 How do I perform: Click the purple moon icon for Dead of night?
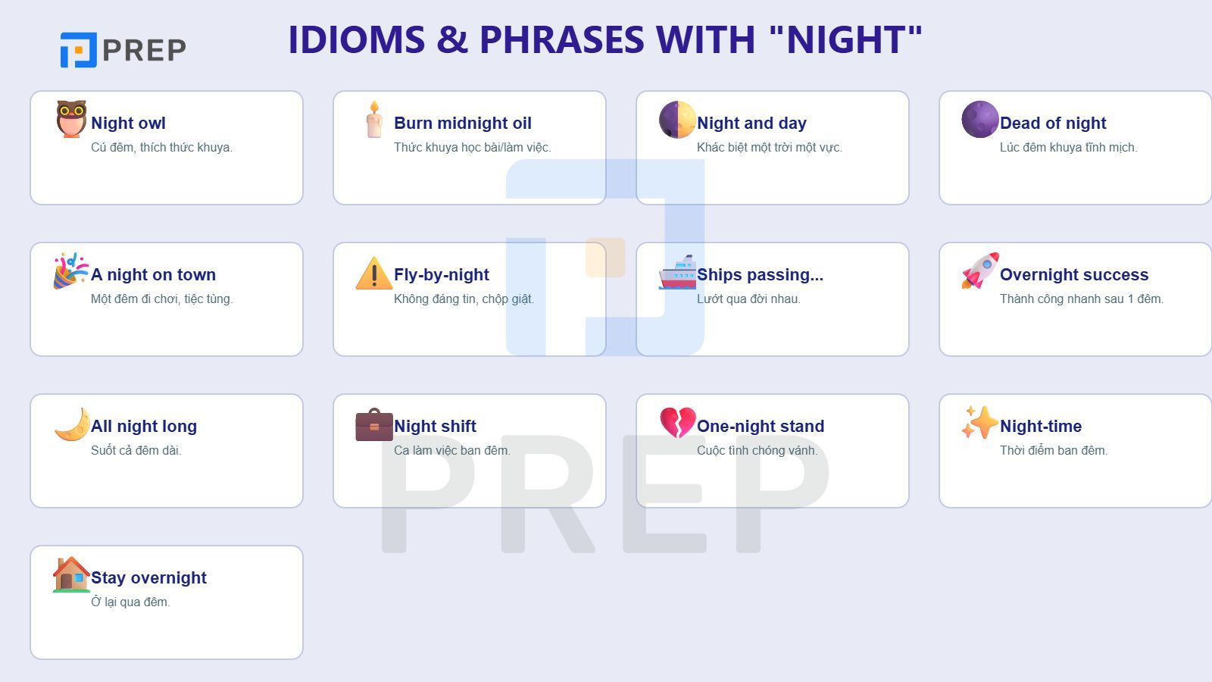[980, 120]
